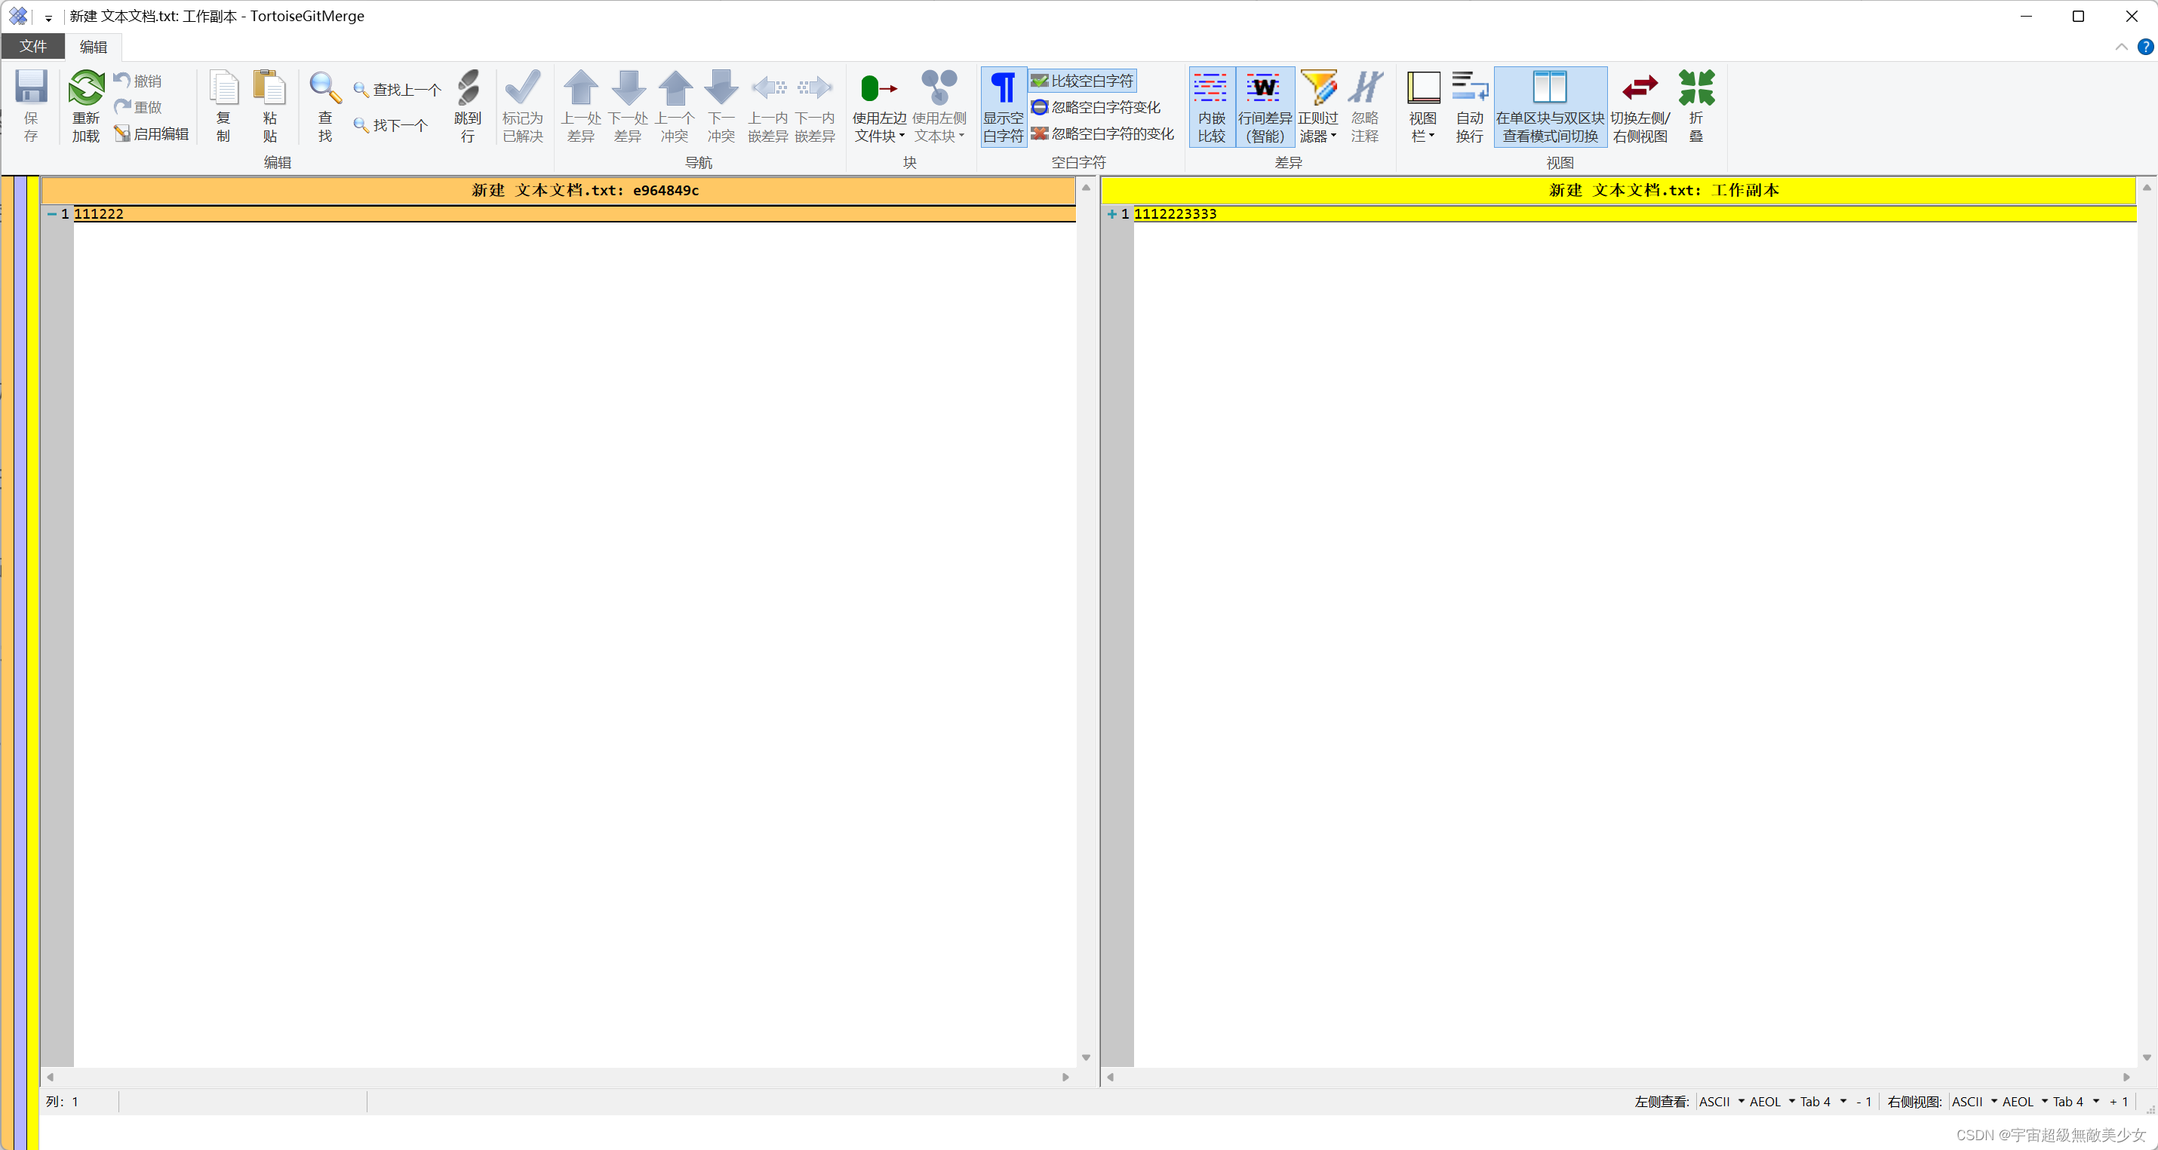Click the 列: 1 column indicator

tap(63, 1102)
